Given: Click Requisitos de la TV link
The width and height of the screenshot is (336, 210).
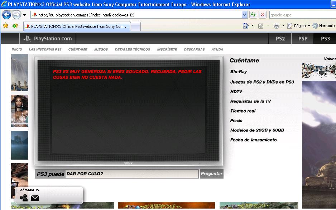Looking at the screenshot, I should pyautogui.click(x=250, y=101).
